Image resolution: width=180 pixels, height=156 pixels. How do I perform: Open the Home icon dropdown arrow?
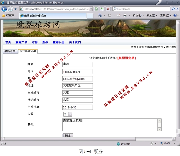pyautogui.click(x=105, y=15)
